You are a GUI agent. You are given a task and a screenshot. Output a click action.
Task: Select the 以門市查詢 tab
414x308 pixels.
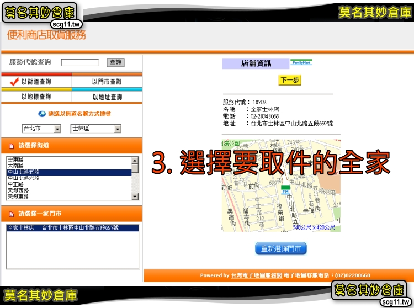pyautogui.click(x=107, y=82)
